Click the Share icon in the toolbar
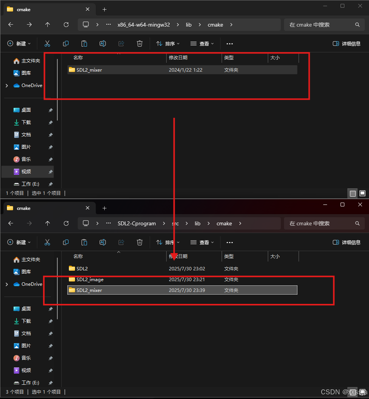 [x=121, y=44]
